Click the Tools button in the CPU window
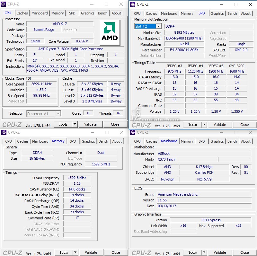 pos(63,124)
